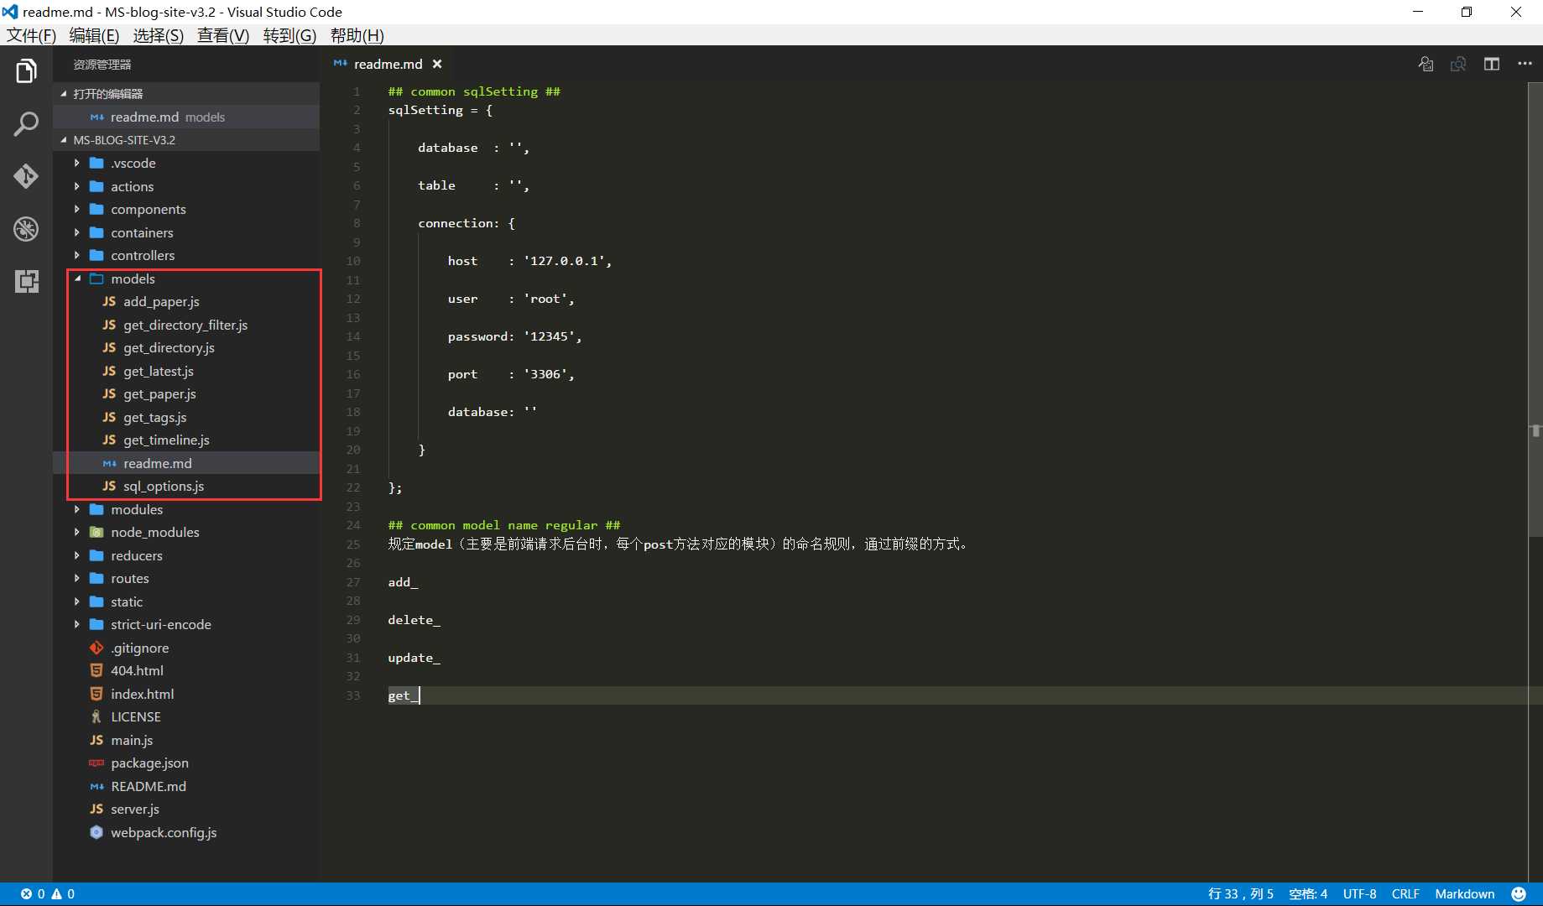Screen dimensions: 1543x906
Task: Close the readme.md editor tab
Action: (x=437, y=64)
